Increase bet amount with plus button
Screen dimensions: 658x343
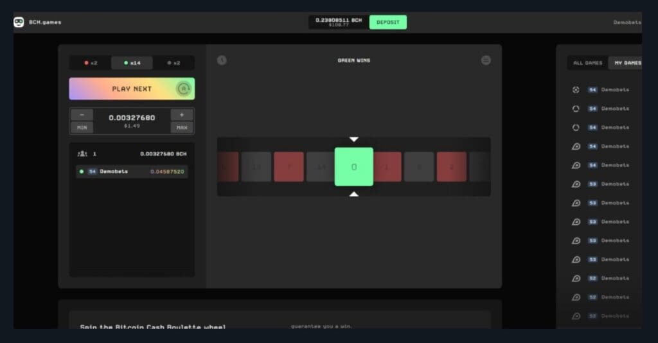click(x=182, y=115)
